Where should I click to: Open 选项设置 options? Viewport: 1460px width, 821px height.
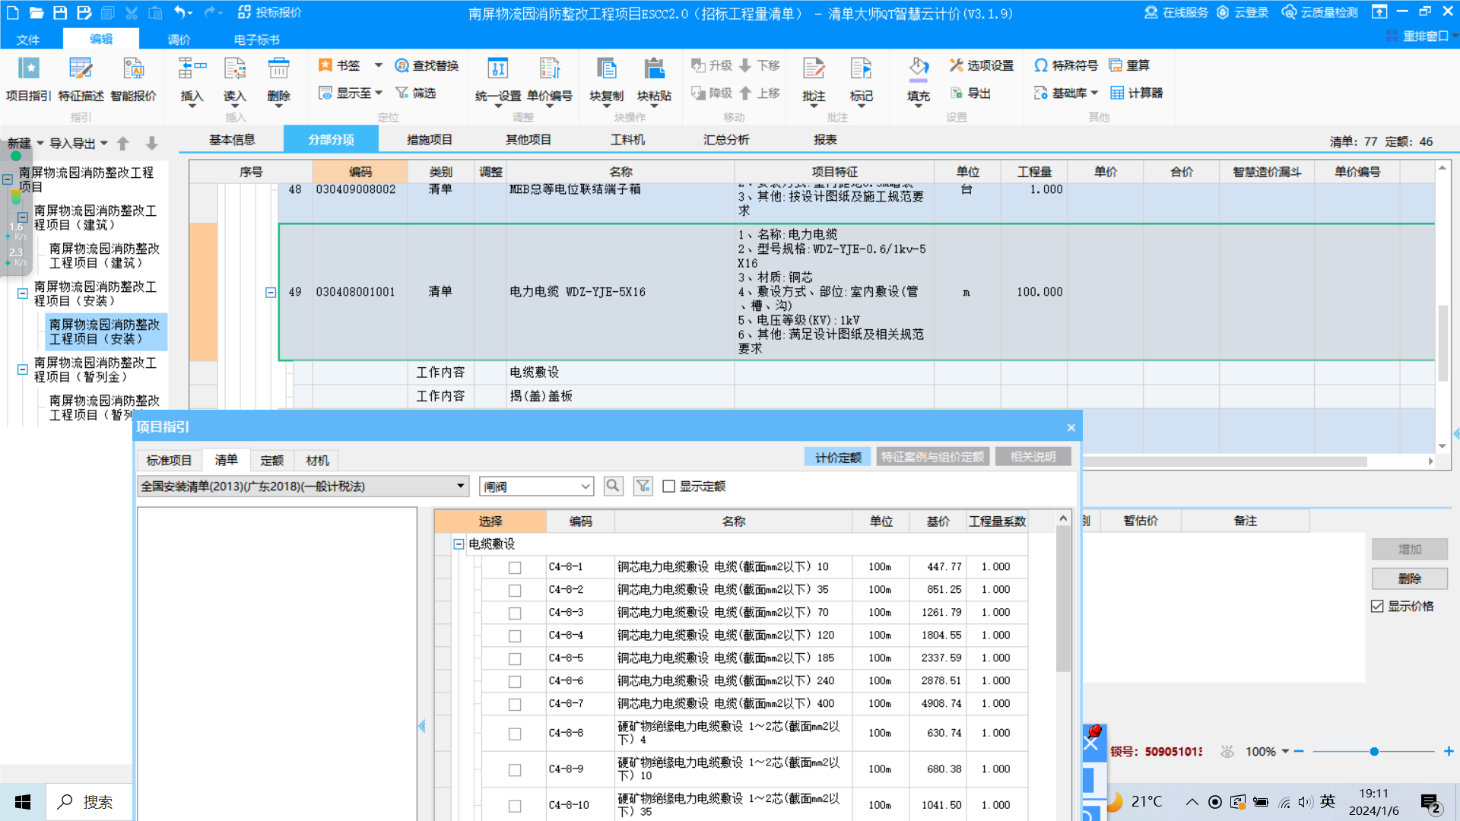point(981,65)
